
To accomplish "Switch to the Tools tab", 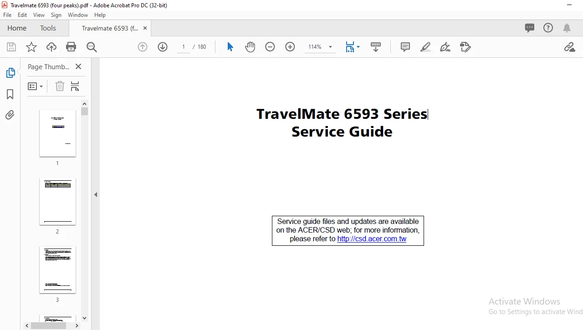I will 48,28.
